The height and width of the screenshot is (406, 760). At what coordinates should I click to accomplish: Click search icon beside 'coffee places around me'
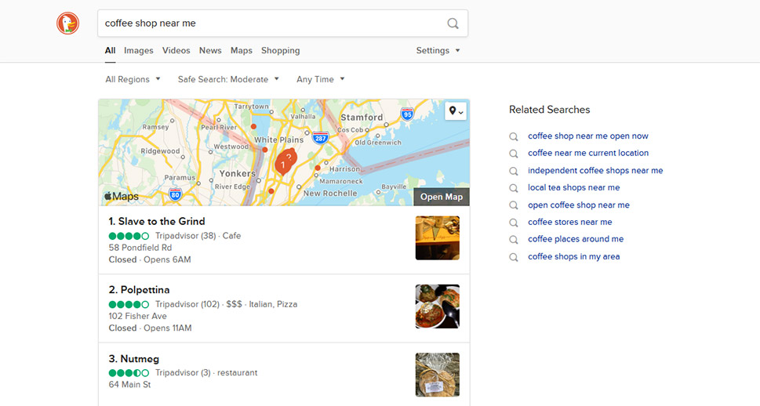(x=513, y=240)
